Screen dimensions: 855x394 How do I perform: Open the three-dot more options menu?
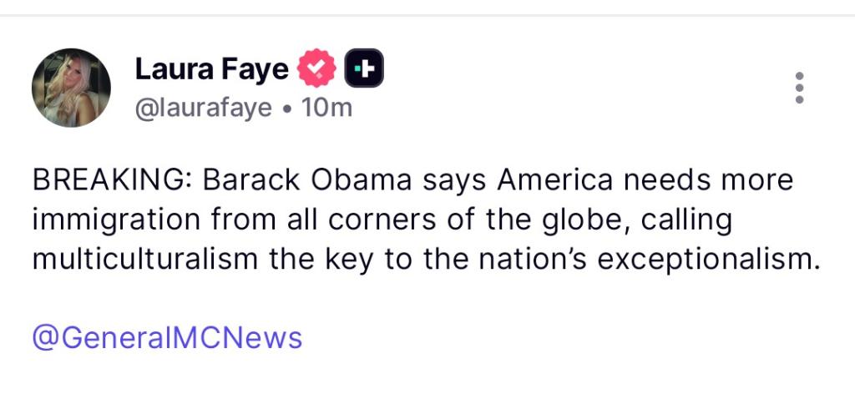799,87
